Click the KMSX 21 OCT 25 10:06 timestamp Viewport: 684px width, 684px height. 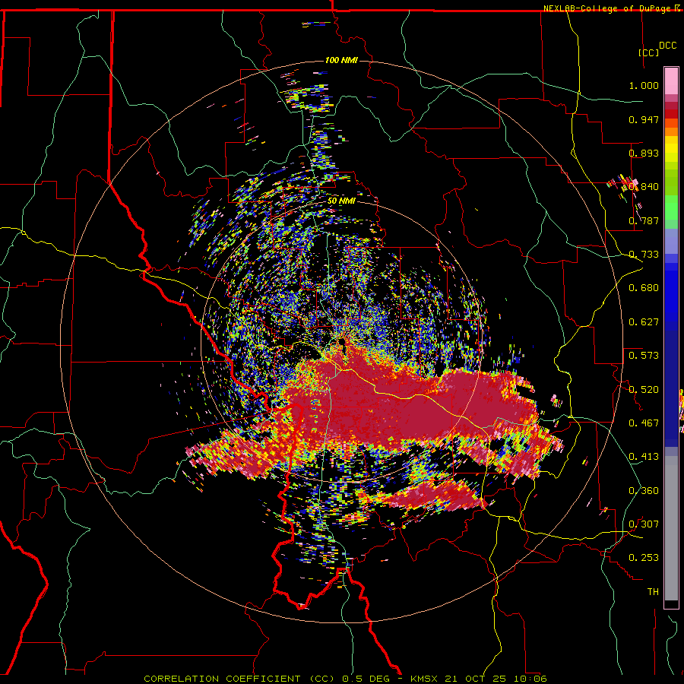479,679
